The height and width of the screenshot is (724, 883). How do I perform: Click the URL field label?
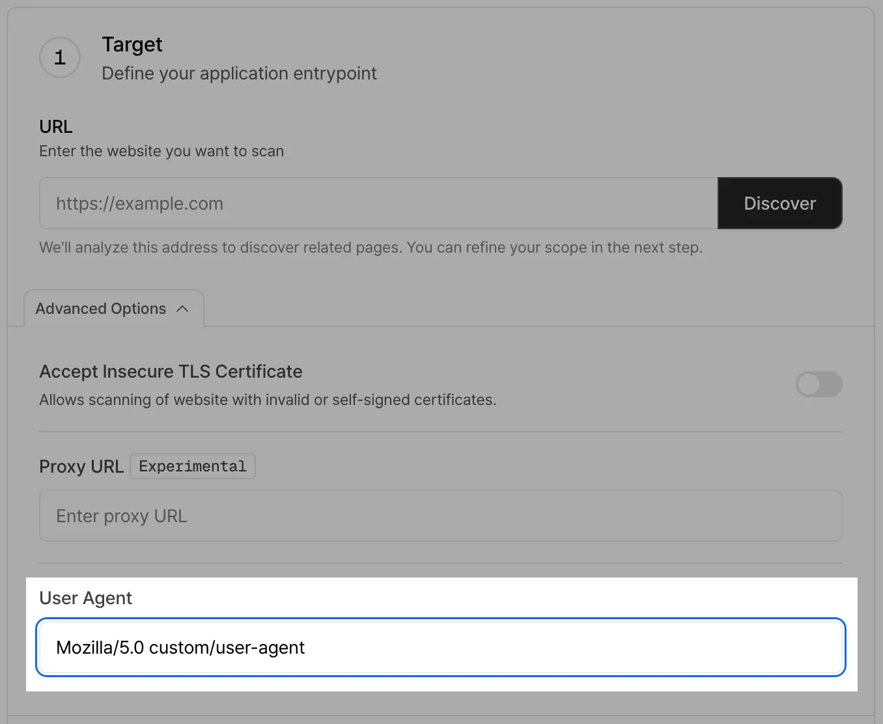(55, 126)
